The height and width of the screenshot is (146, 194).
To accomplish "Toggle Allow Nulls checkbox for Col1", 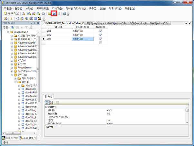I will tap(101, 31).
